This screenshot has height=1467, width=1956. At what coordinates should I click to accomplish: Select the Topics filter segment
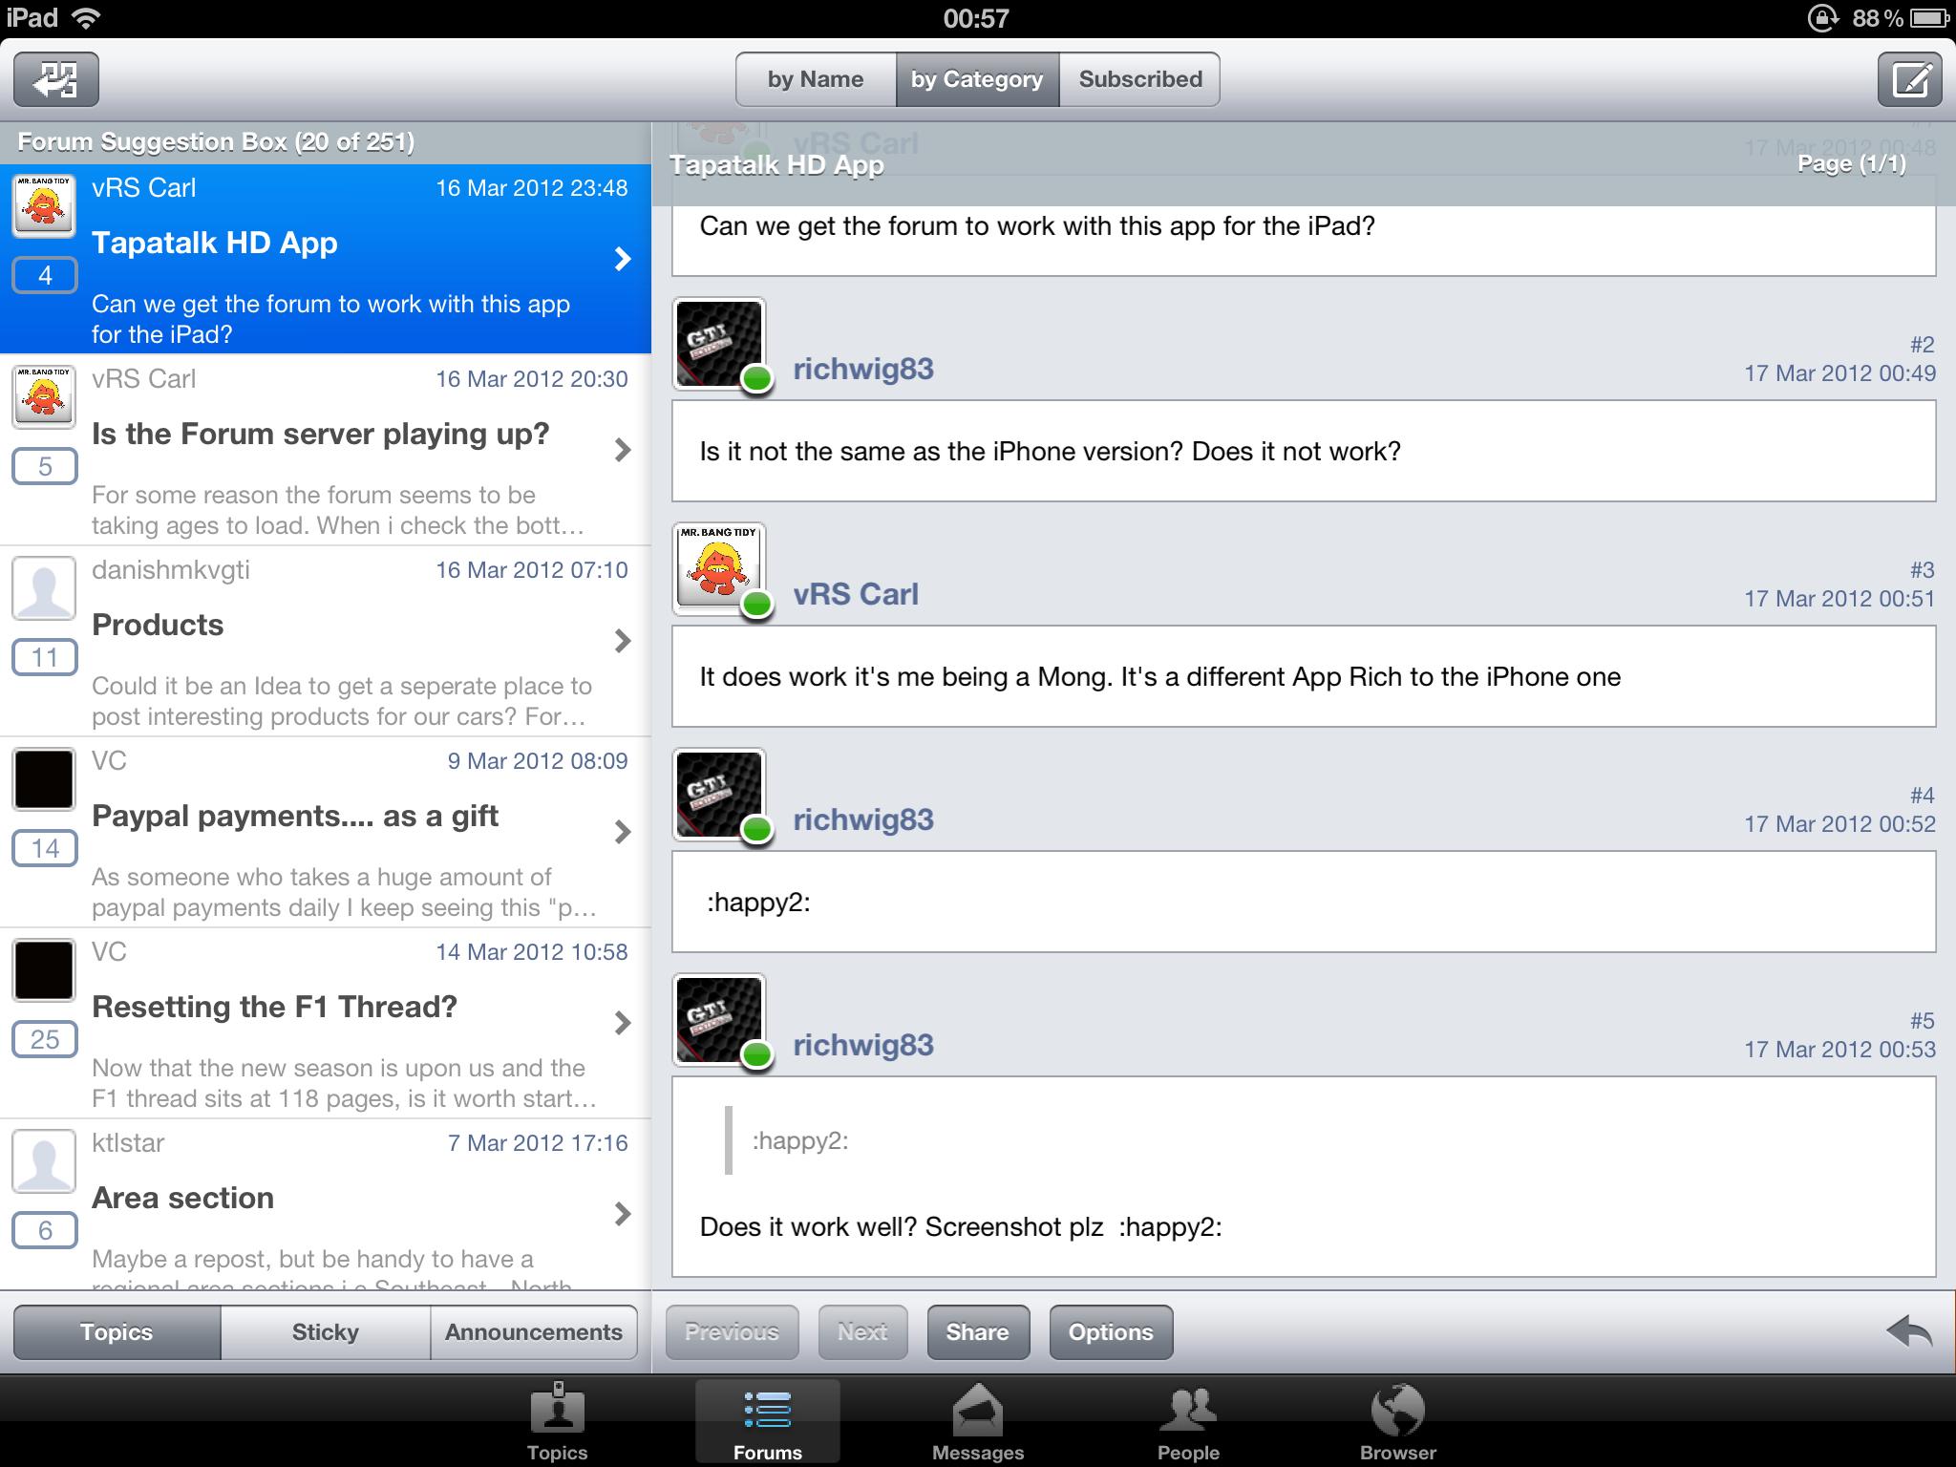click(117, 1332)
